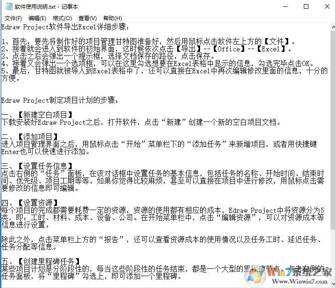Click the section title '四、【设置资源】'
335x288 pixels.
tap(30, 203)
